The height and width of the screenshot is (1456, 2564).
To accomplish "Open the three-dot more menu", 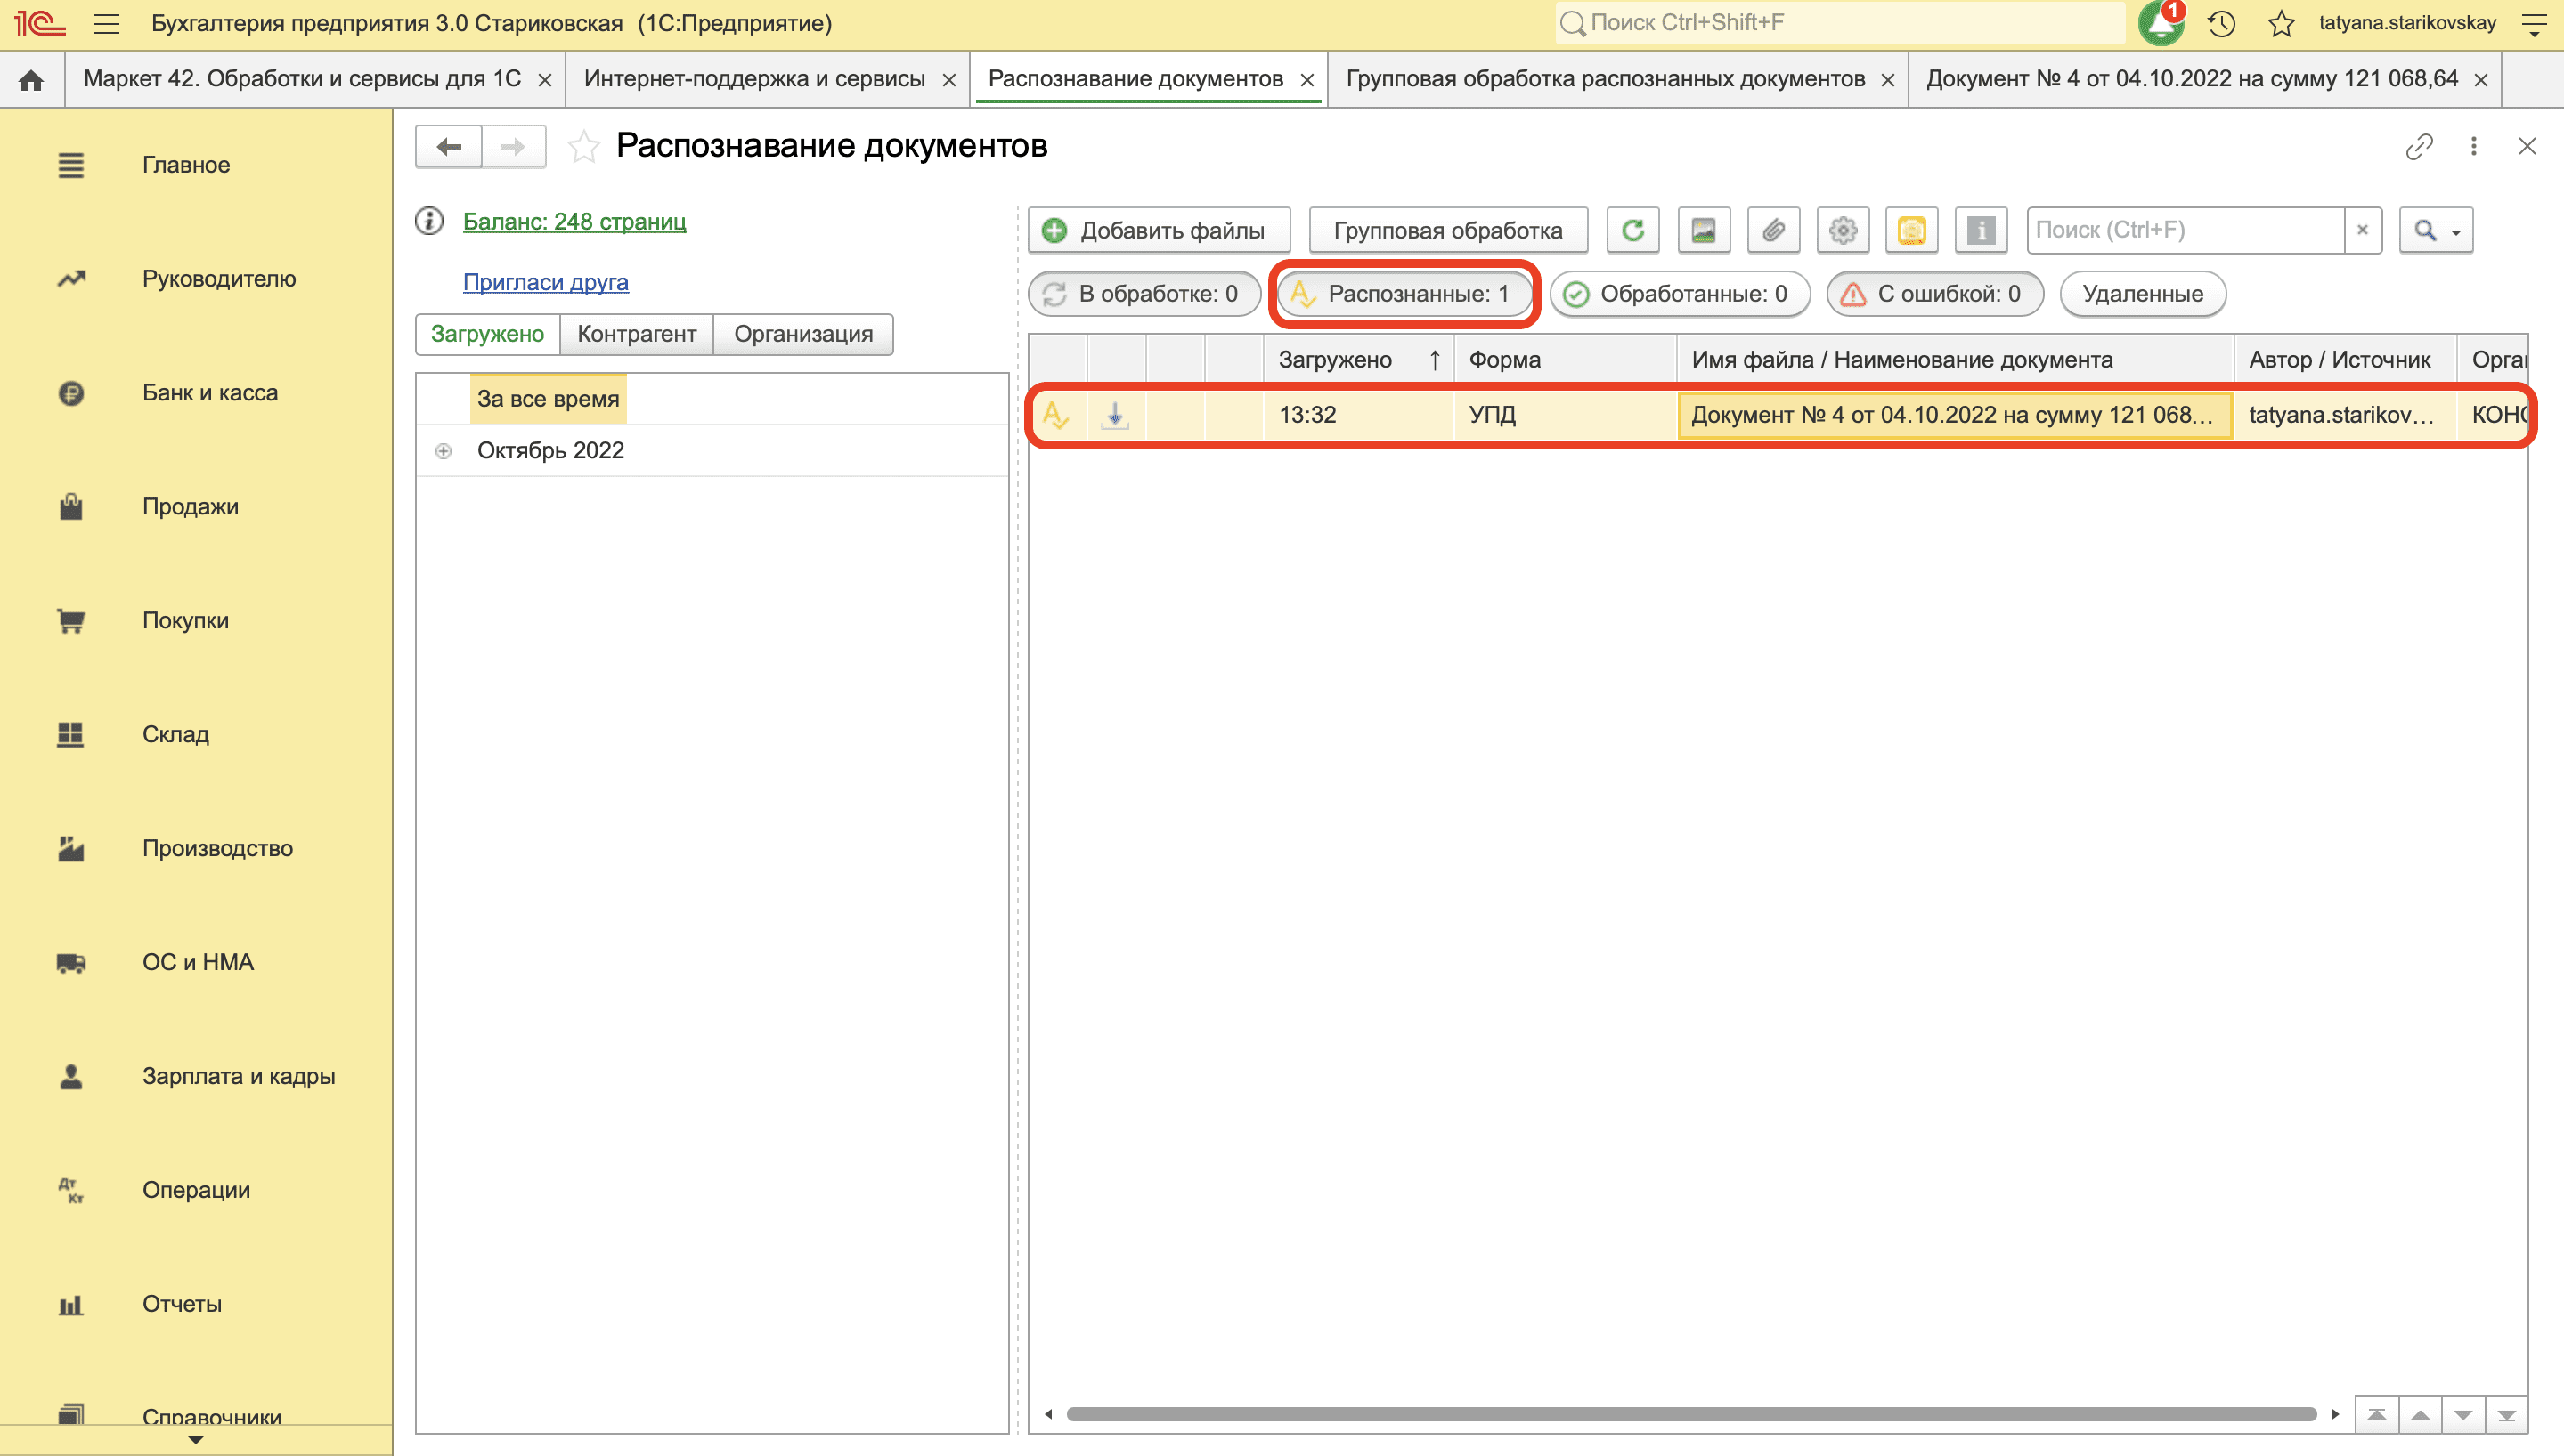I will coord(2474,146).
